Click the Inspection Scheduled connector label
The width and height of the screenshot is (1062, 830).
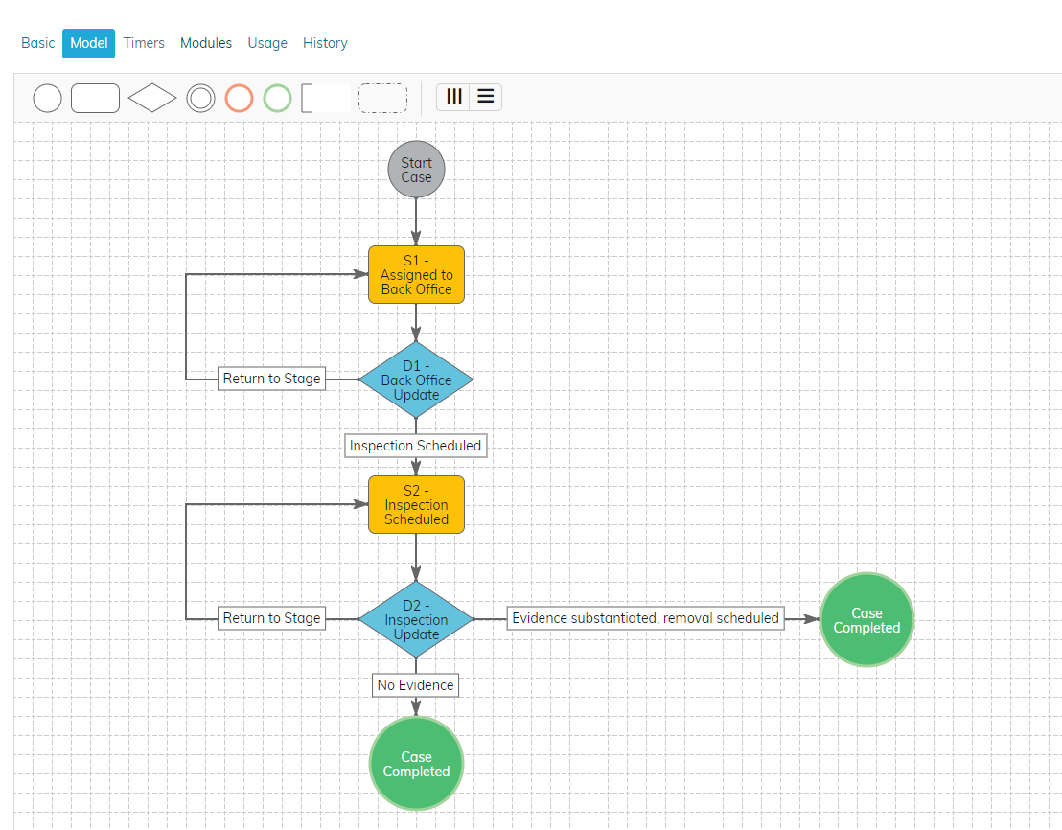tap(416, 446)
